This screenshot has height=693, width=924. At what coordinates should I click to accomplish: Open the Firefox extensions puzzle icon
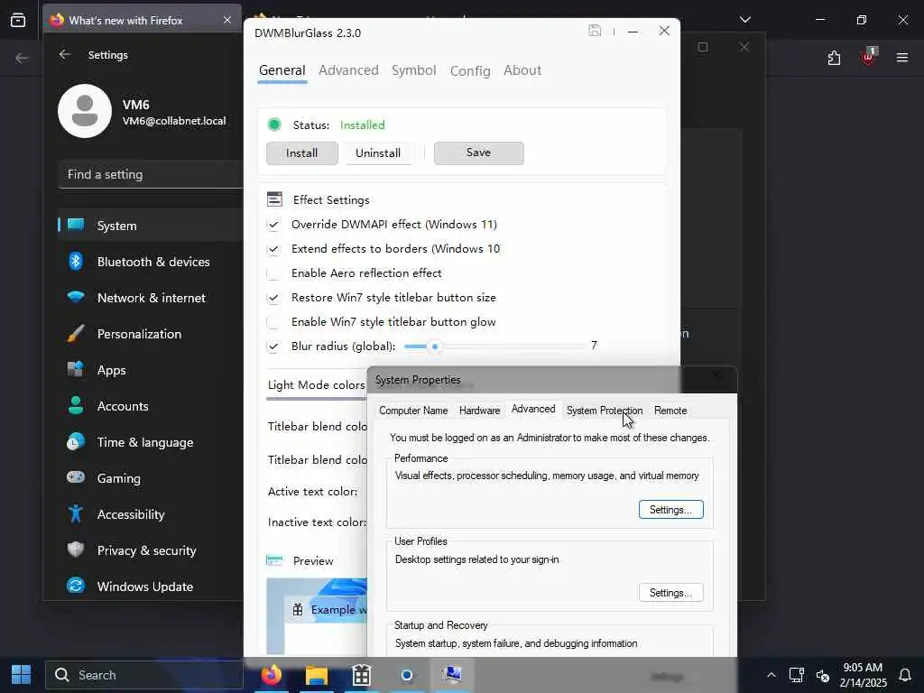(834, 58)
